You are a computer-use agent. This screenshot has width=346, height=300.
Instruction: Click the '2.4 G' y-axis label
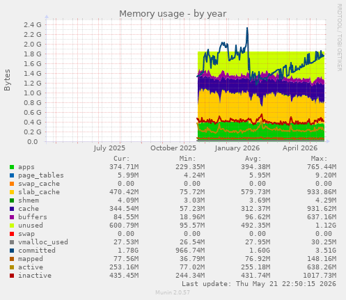[x=33, y=25]
